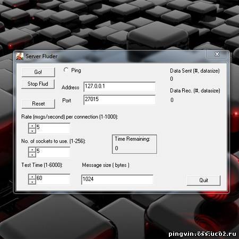Decrease number of sockets with down arrow
The image size is (239, 239).
32,155
